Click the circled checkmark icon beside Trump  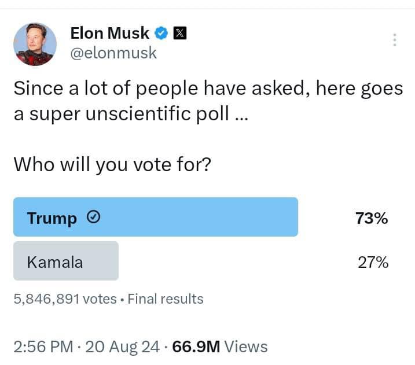[93, 217]
